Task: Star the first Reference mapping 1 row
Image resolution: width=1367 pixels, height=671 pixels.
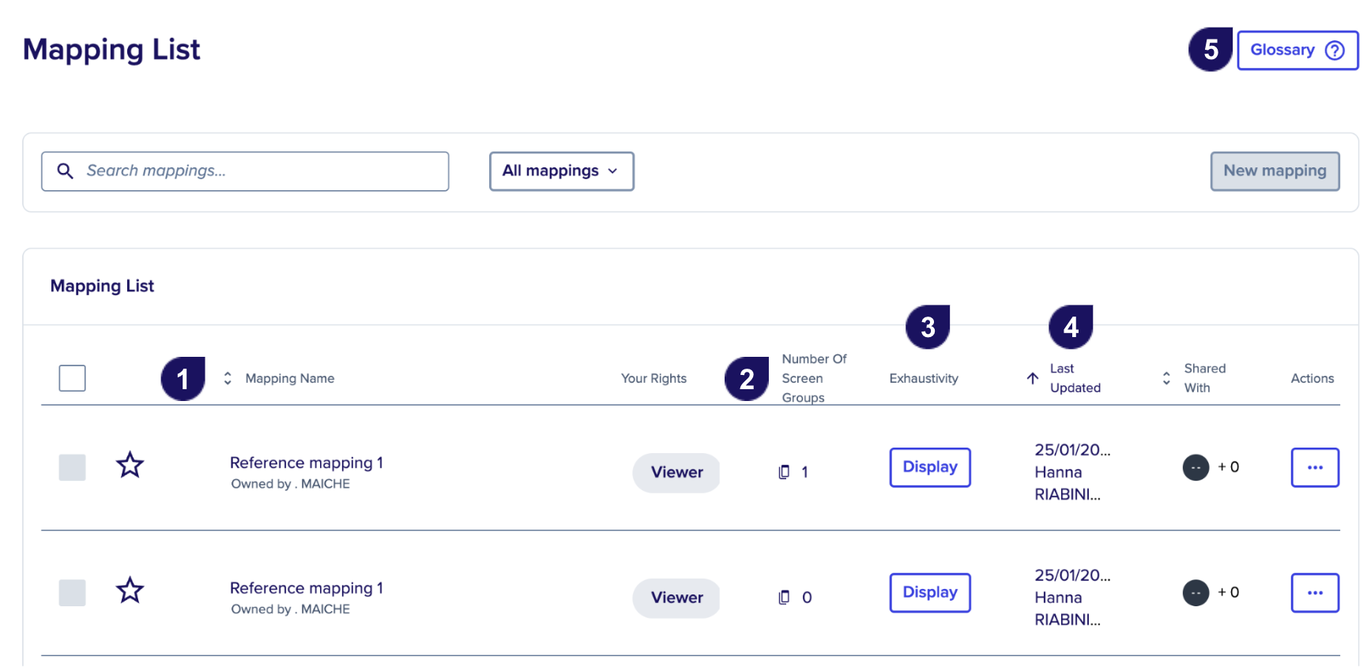Action: (130, 465)
